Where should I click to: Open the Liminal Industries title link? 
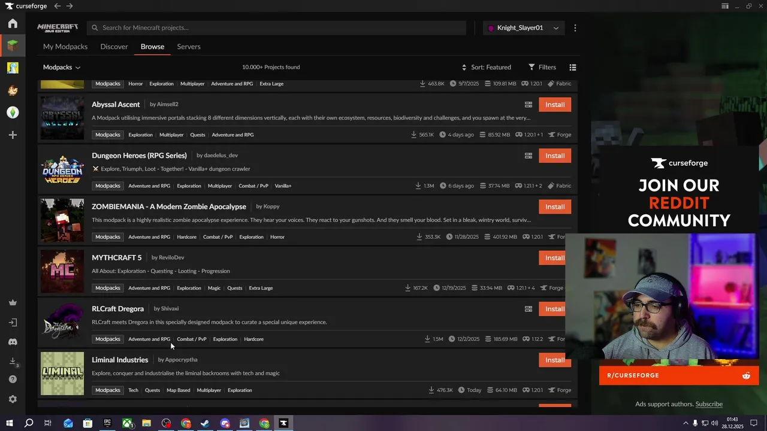coord(120,360)
